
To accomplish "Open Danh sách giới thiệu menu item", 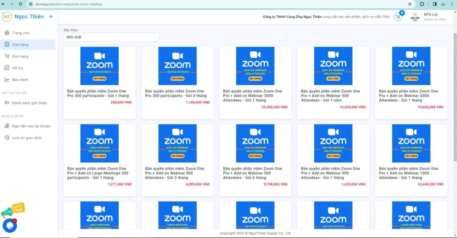I will (28, 103).
